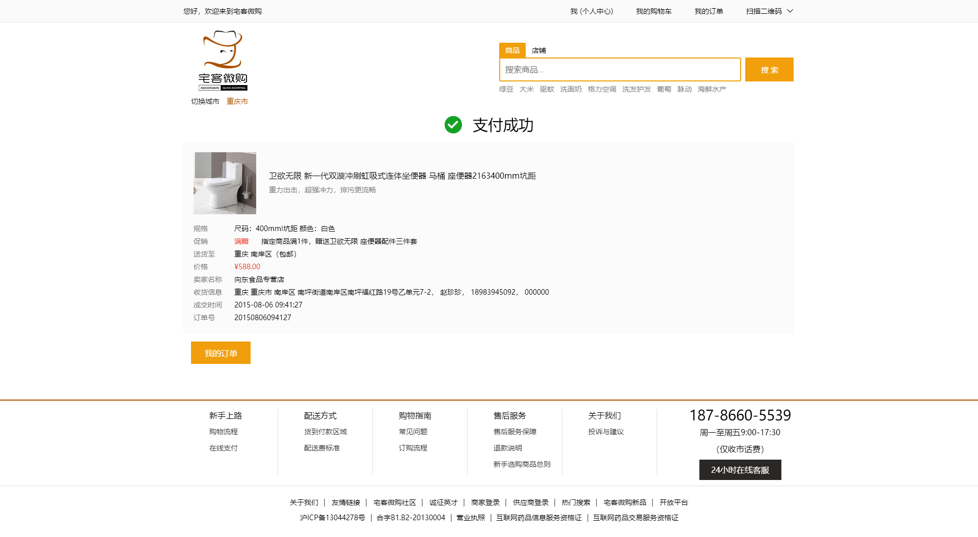Image resolution: width=978 pixels, height=537 pixels.
Task: Click the 搜索商品 search input field
Action: click(x=619, y=70)
